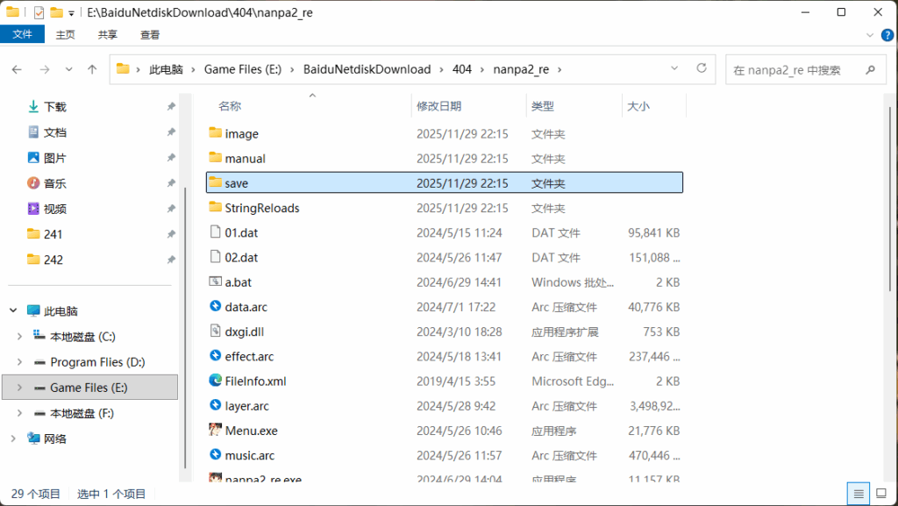Image resolution: width=898 pixels, height=506 pixels.
Task: Expand the ribbon with the chevron
Action: point(870,35)
